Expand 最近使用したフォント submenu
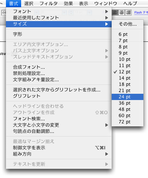The height and width of the screenshot is (178, 148). [59, 18]
